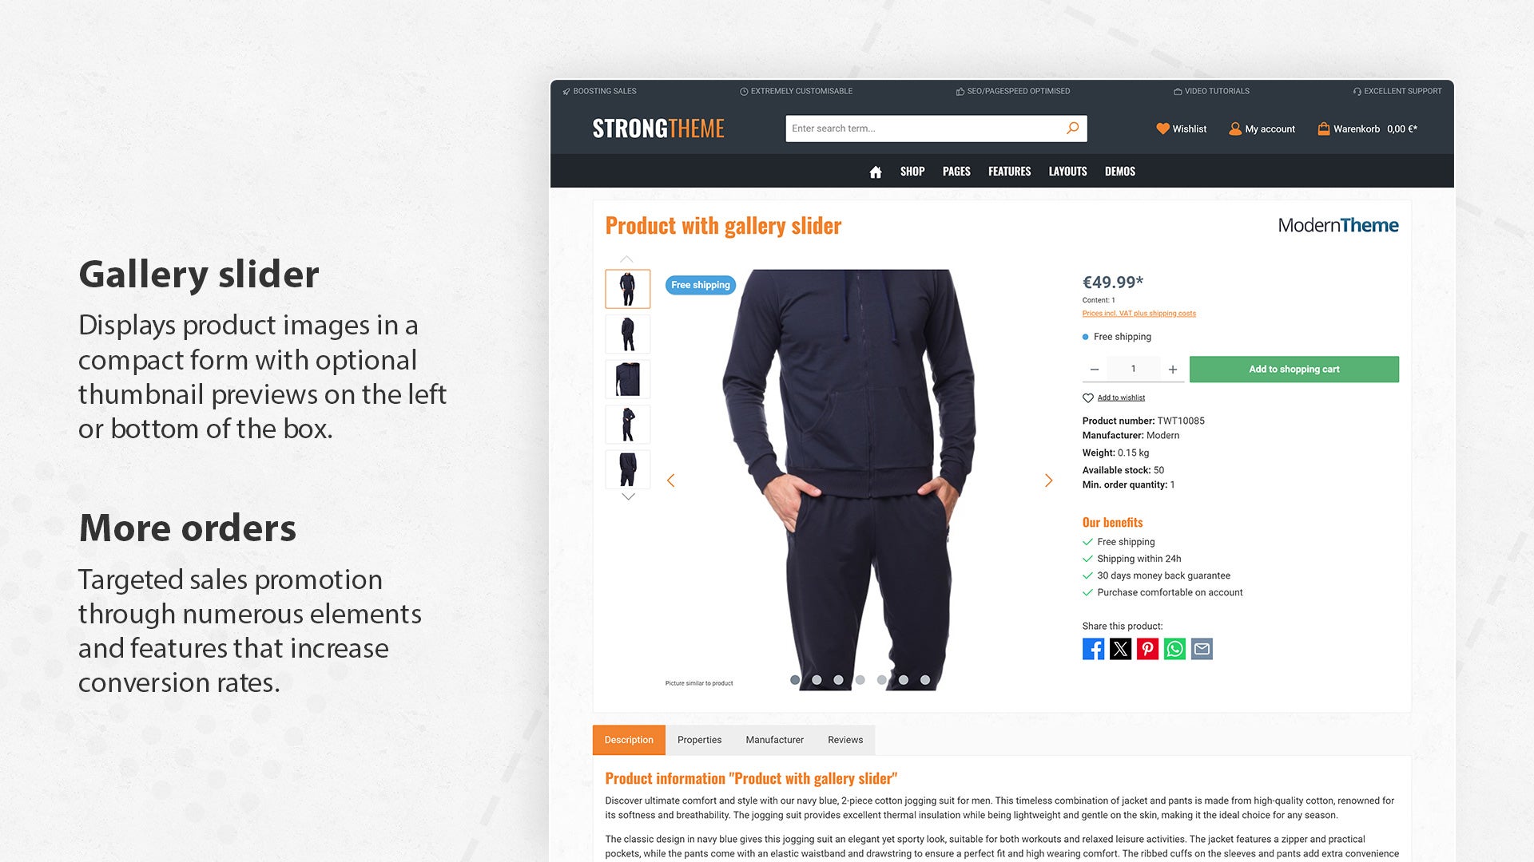Share product on X (Twitter)
The image size is (1534, 862).
click(1120, 649)
